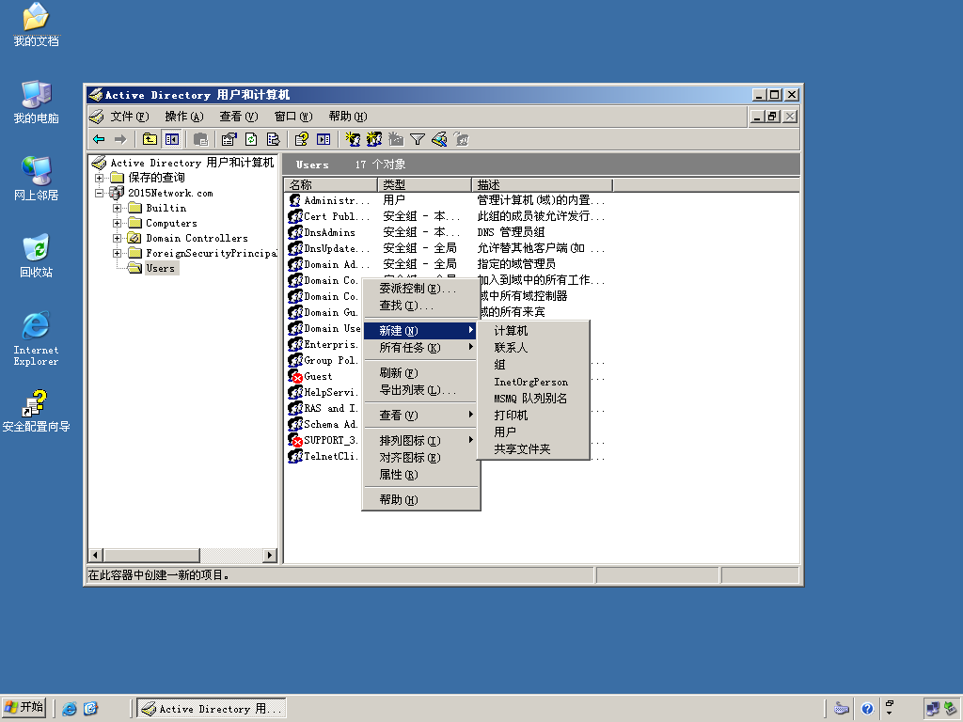Click the Up one level folder icon
963x722 pixels.
point(150,139)
